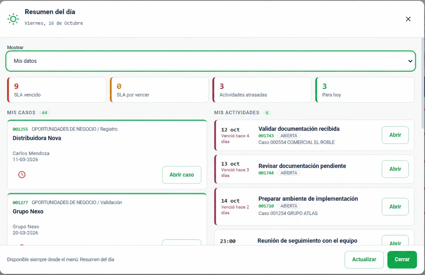Click the MIS CASOS count badge 44

[x=44, y=113]
